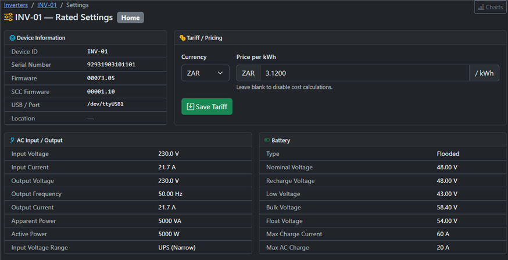Click the ZAR prefix on price field
Image resolution: width=508 pixels, height=260 pixels.
pos(248,73)
